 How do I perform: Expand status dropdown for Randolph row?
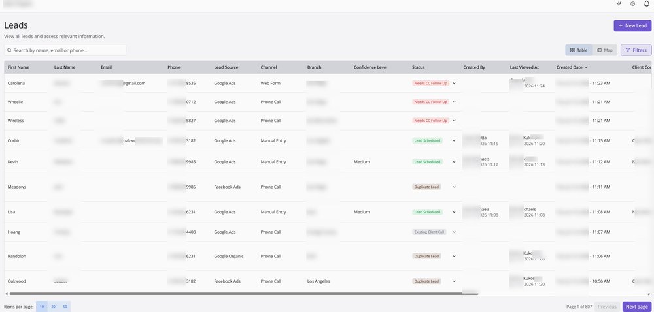point(454,257)
